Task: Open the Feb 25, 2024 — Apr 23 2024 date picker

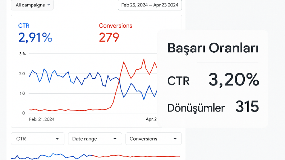Action: [x=150, y=5]
